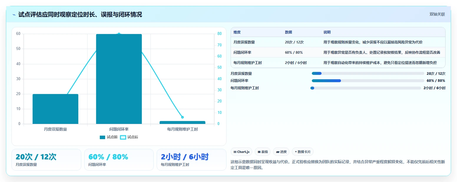457x182 pixels.
Task: Select the 表格 tag chip
Action: tap(263, 152)
